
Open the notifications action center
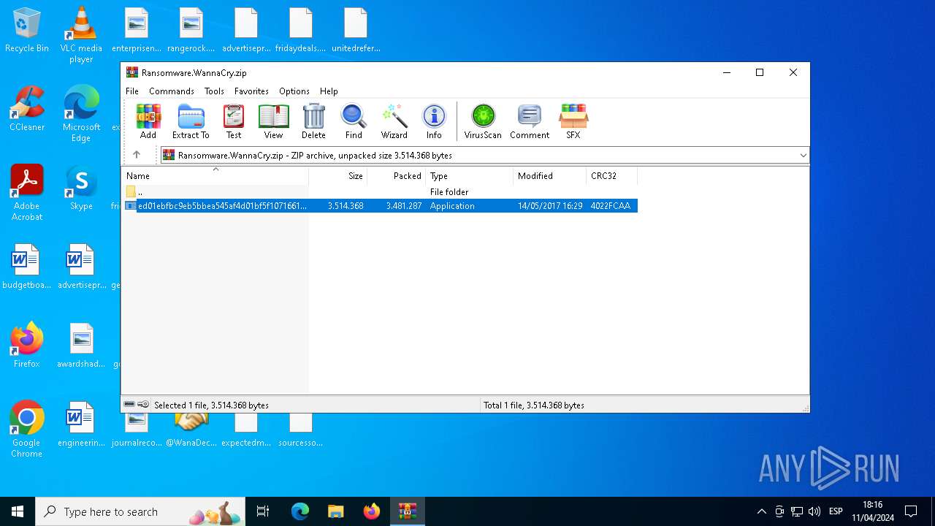911,511
